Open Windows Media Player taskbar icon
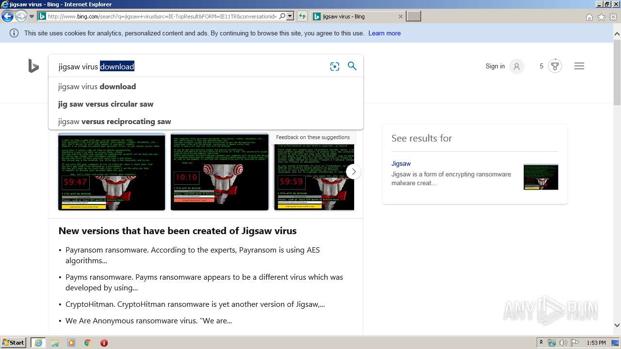621x349 pixels. [x=71, y=343]
